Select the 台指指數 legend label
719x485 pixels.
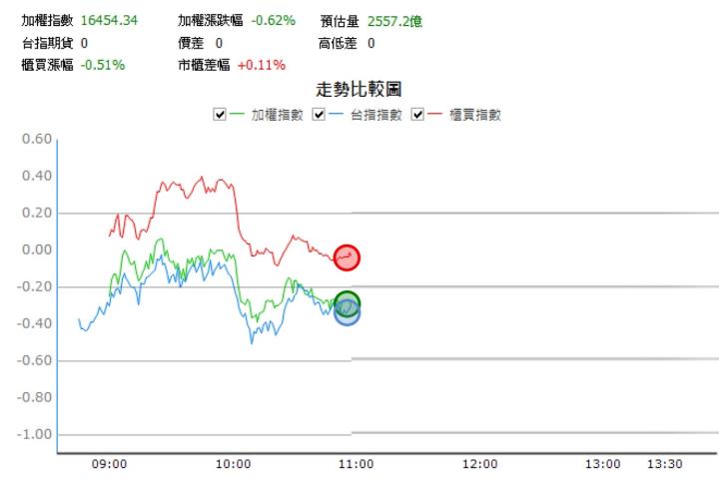[x=376, y=115]
